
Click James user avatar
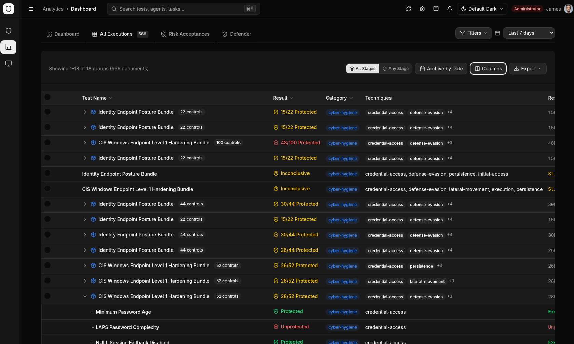pyautogui.click(x=569, y=9)
